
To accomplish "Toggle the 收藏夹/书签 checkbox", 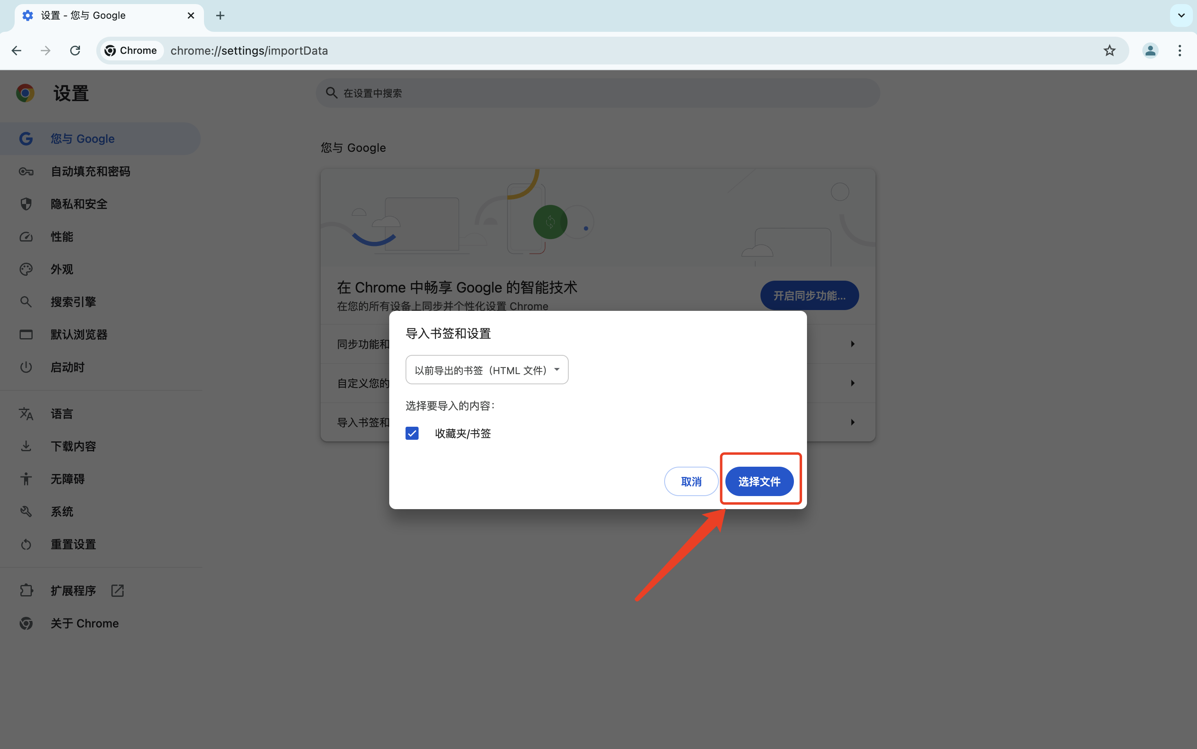I will [412, 433].
